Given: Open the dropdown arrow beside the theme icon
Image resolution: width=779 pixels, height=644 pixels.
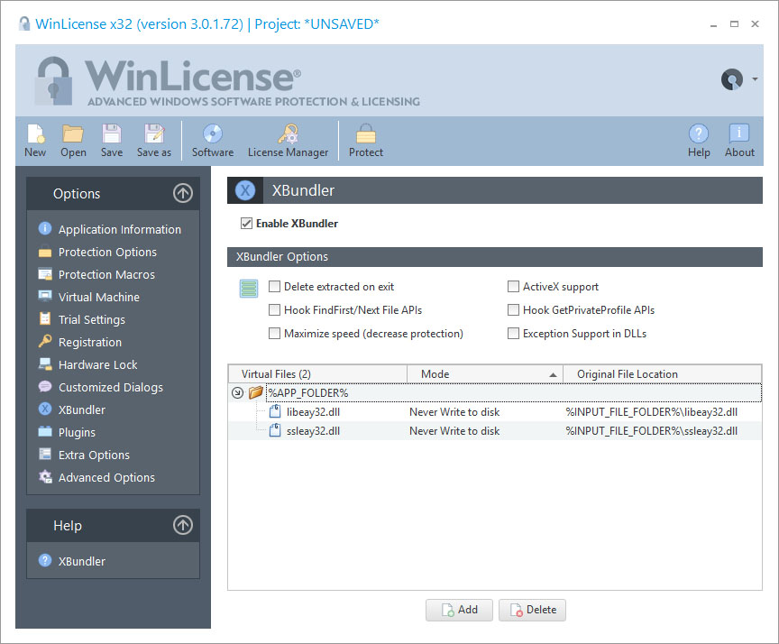Looking at the screenshot, I should [x=755, y=79].
